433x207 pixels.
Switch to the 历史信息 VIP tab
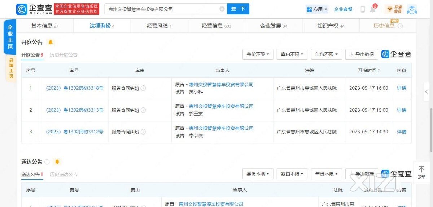coord(388,26)
